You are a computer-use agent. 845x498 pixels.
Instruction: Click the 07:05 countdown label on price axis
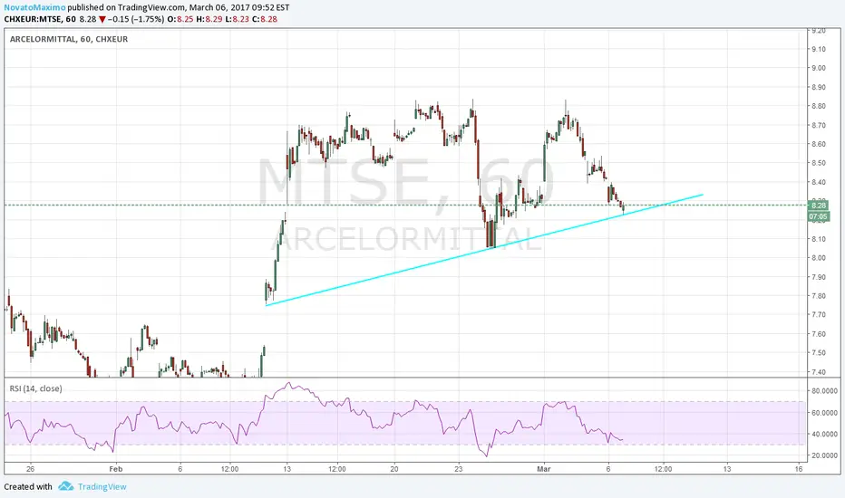[818, 216]
